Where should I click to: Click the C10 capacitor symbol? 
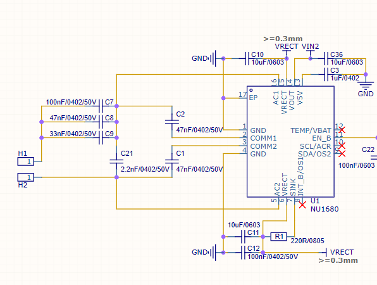[x=247, y=58]
